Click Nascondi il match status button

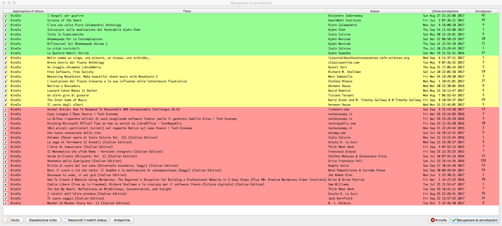coord(85,220)
